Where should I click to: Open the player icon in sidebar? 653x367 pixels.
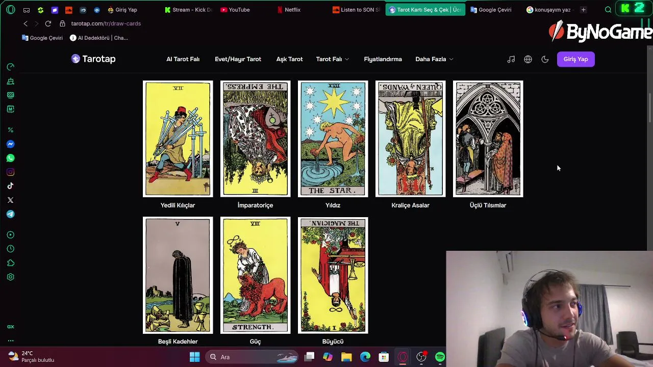pos(10,235)
